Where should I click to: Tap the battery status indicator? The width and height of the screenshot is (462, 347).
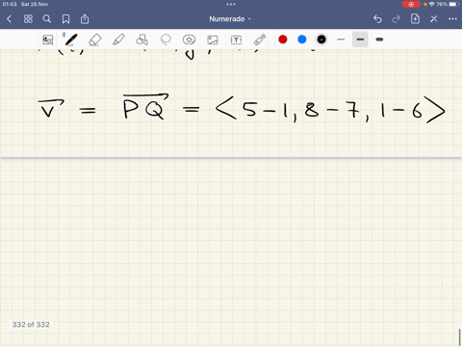(454, 4)
